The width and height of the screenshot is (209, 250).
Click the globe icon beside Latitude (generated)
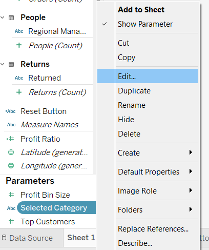tap(11, 152)
